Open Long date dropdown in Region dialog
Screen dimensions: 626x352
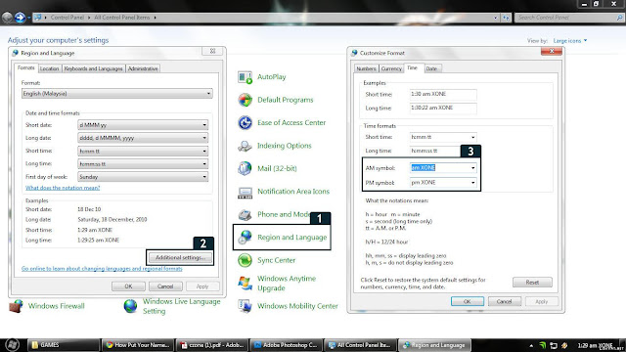click(x=143, y=138)
